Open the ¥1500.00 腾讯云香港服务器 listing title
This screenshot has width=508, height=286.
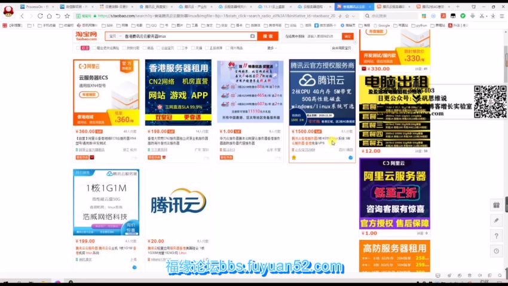(x=321, y=141)
